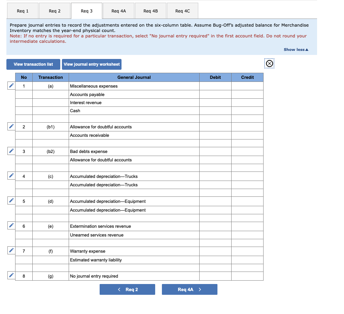Open the Req 4C tab

tap(182, 10)
